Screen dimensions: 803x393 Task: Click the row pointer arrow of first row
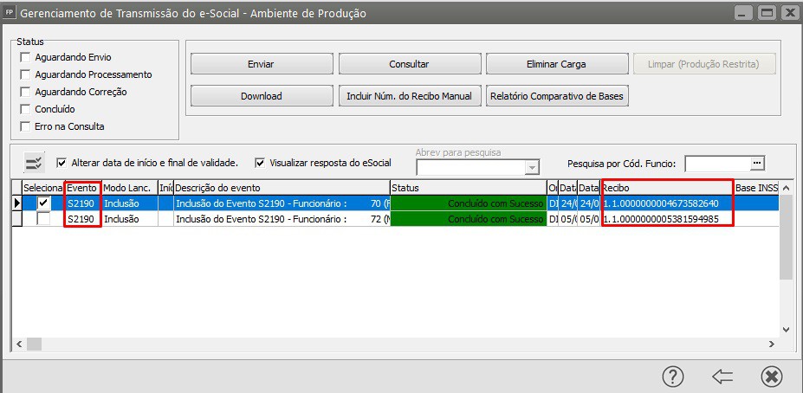tap(16, 203)
